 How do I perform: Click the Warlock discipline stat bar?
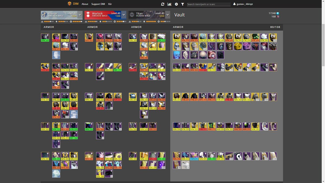106,21
